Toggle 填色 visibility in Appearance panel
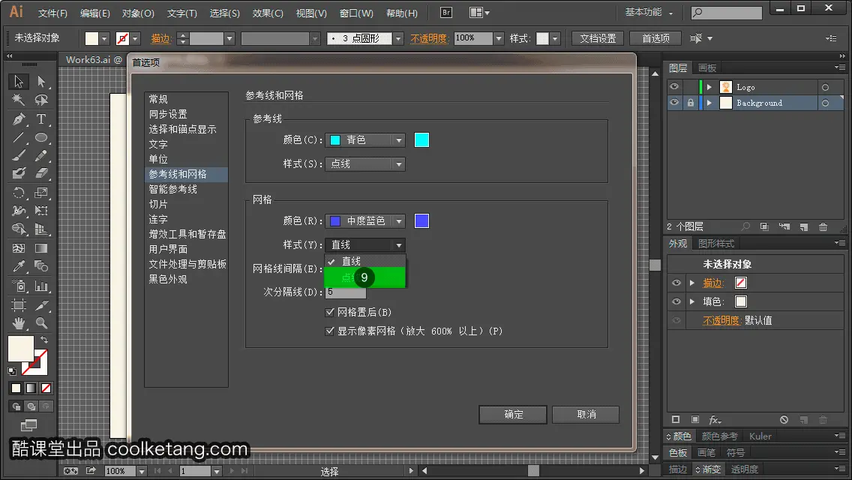The width and height of the screenshot is (852, 480). (676, 301)
